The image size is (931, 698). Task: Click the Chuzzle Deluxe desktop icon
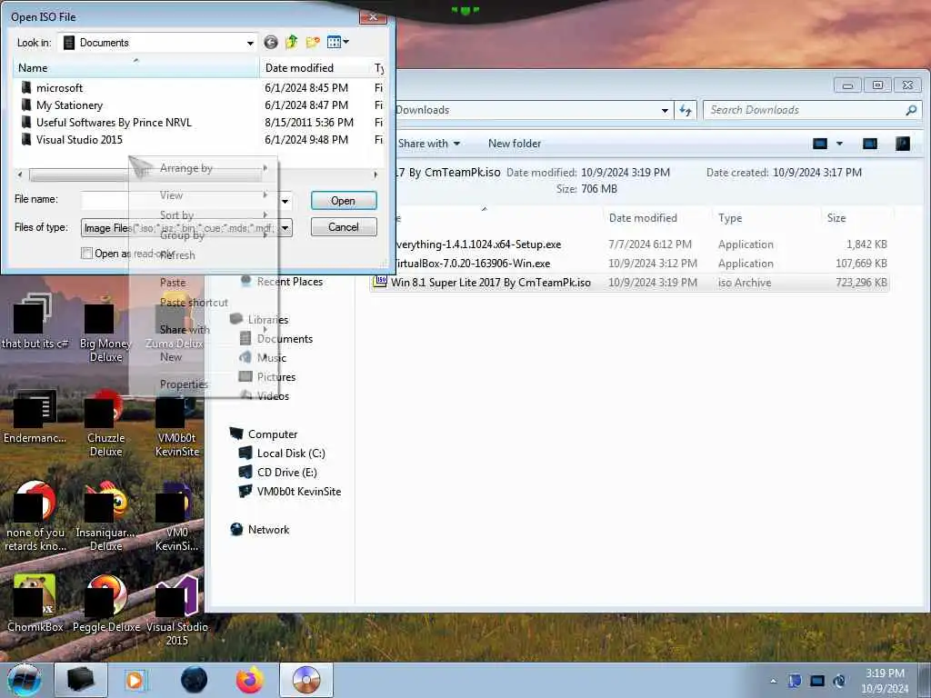click(106, 422)
